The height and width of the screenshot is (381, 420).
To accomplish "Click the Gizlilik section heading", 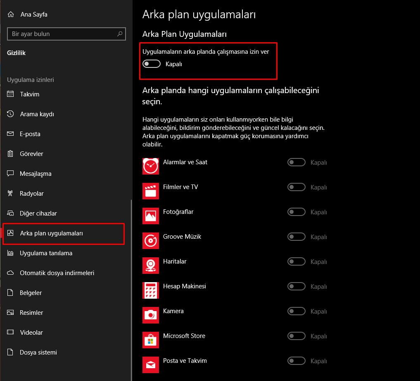I will [x=17, y=53].
